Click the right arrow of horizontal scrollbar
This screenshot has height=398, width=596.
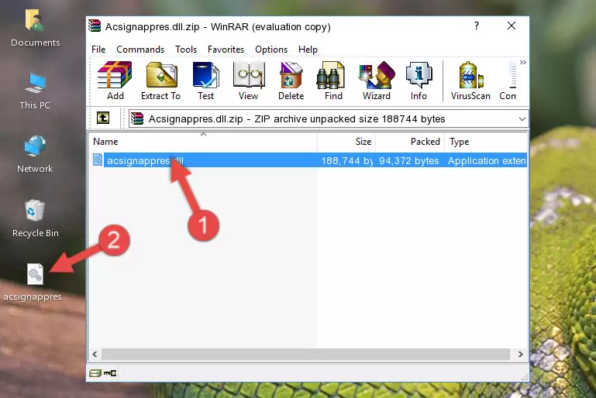tap(520, 355)
